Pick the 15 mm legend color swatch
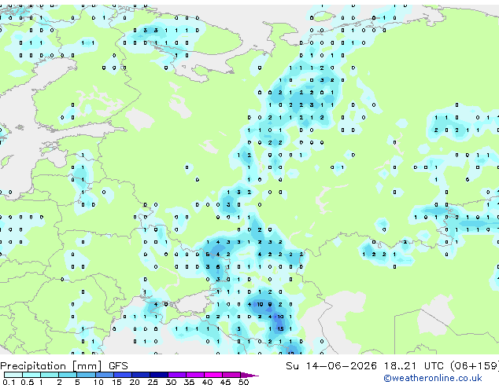The height and width of the screenshot is (385, 499). [122, 375]
